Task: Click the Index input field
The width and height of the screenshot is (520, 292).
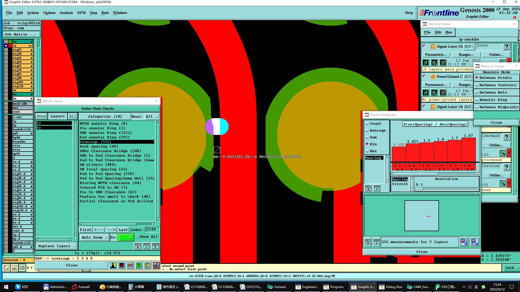Action: click(152, 230)
